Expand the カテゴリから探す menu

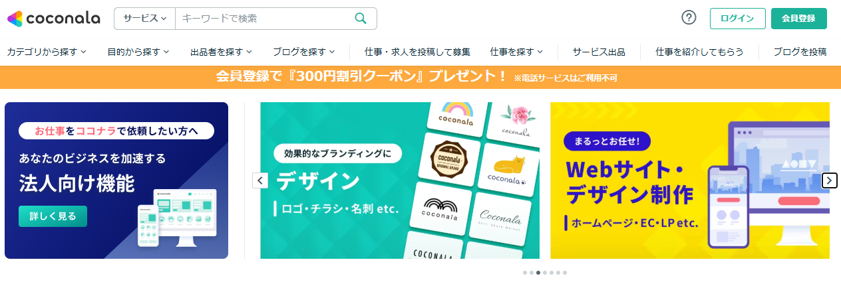pyautogui.click(x=47, y=52)
